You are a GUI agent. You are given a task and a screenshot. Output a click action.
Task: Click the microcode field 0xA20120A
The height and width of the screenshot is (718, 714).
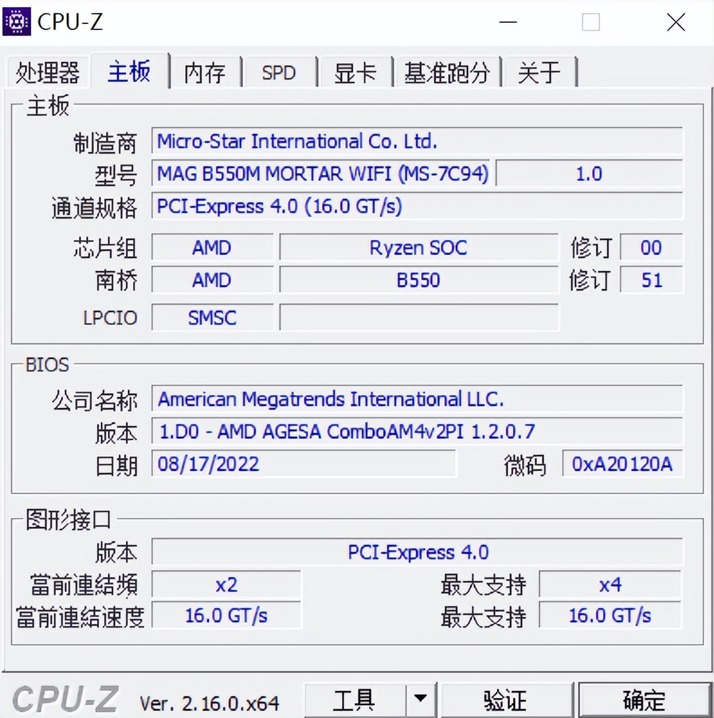click(622, 464)
